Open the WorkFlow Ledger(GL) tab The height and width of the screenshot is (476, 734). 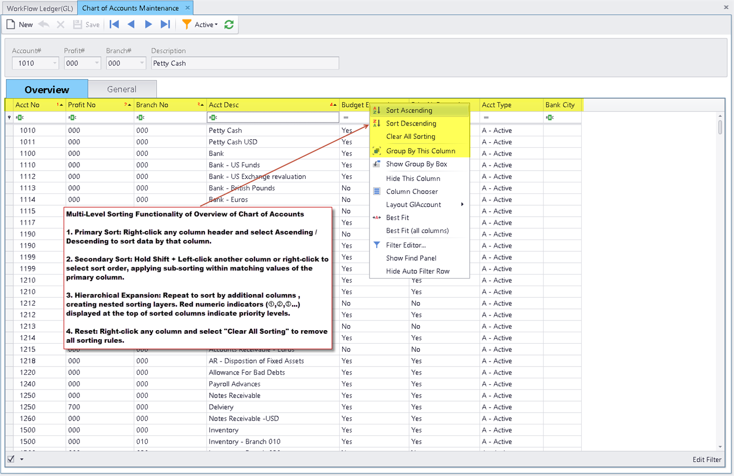[40, 8]
